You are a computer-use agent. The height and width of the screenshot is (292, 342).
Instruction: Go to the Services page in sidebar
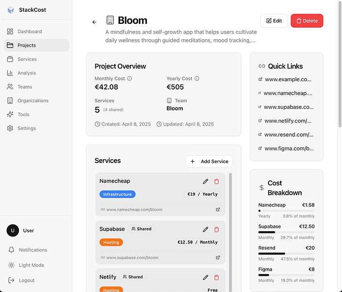(x=36, y=59)
